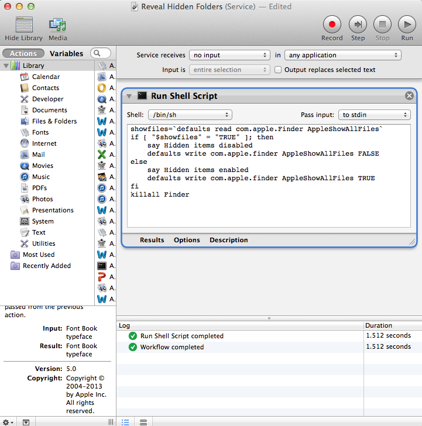Open the Description tab of the action
422x426 pixels.
pyautogui.click(x=228, y=240)
